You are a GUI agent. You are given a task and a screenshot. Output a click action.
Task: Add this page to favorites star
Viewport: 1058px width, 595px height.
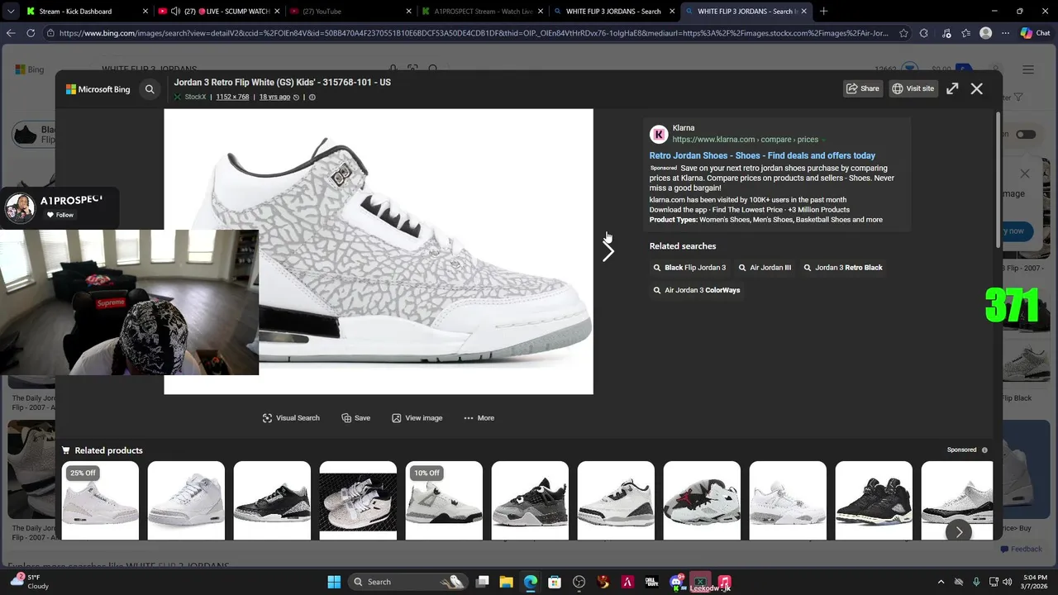pos(903,33)
